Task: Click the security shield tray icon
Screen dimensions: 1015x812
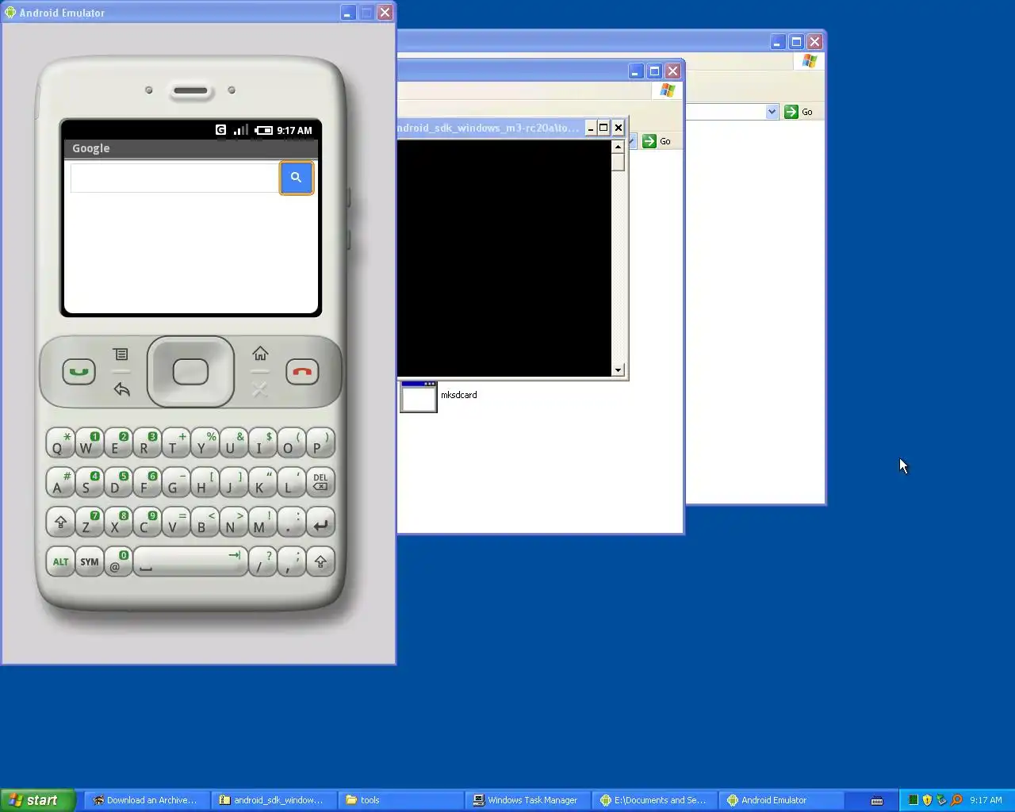Action: [927, 800]
